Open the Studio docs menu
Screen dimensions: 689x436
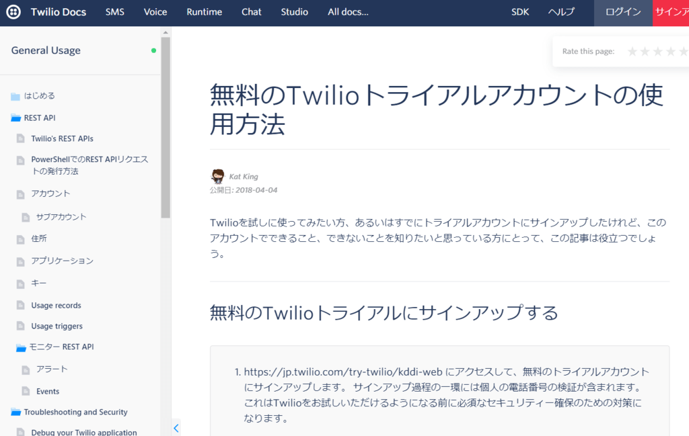pyautogui.click(x=295, y=12)
